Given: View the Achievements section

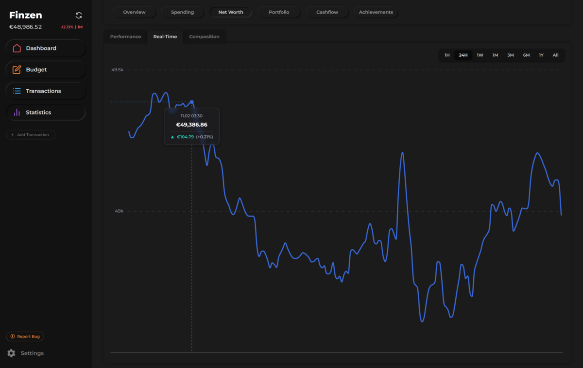Looking at the screenshot, I should click(x=376, y=12).
